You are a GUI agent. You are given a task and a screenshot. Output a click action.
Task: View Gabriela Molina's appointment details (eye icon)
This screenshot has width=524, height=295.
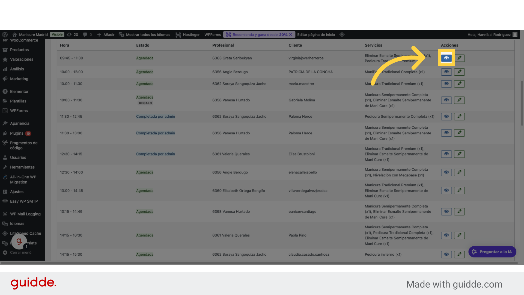click(446, 100)
